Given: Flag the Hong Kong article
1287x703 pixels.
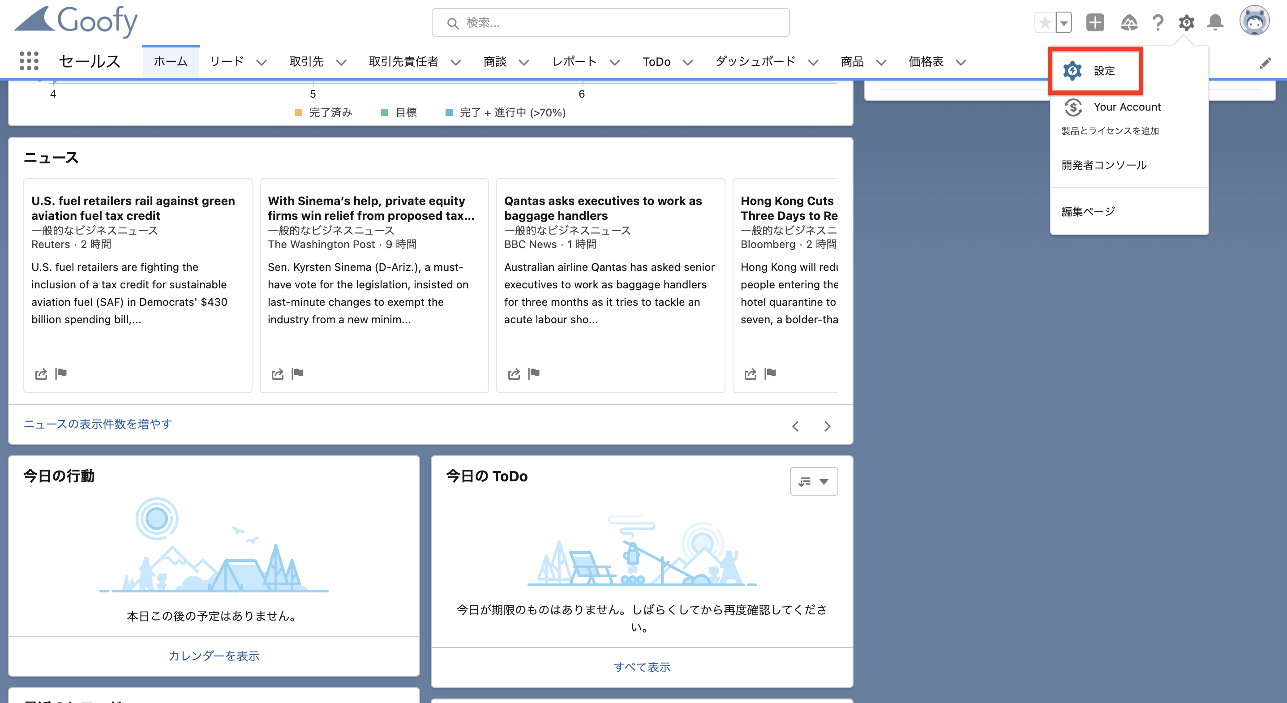Looking at the screenshot, I should click(x=770, y=373).
